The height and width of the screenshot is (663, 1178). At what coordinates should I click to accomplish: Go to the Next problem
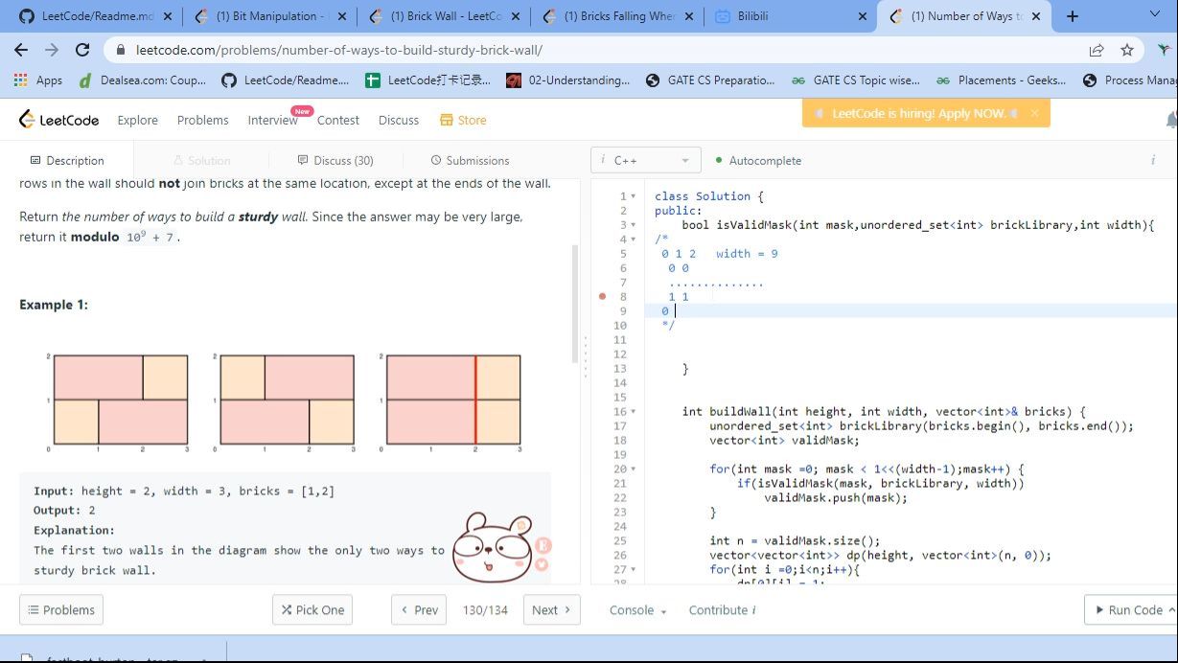[x=551, y=610]
